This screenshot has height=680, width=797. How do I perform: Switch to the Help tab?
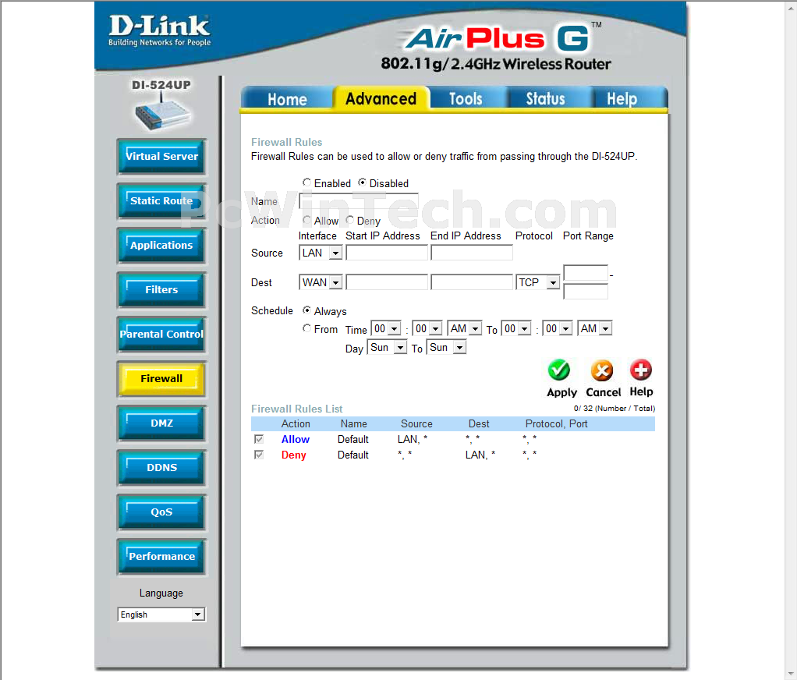[x=622, y=98]
